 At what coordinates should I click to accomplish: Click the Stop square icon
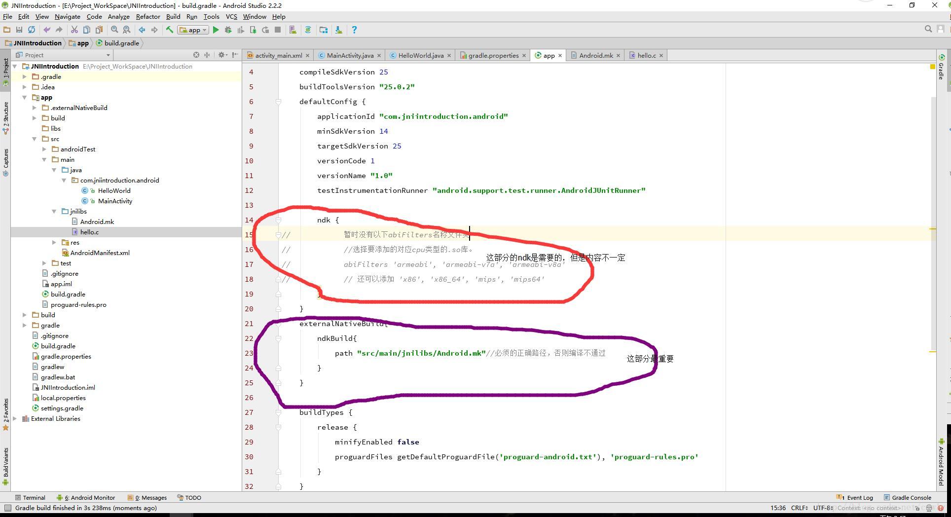(x=278, y=30)
